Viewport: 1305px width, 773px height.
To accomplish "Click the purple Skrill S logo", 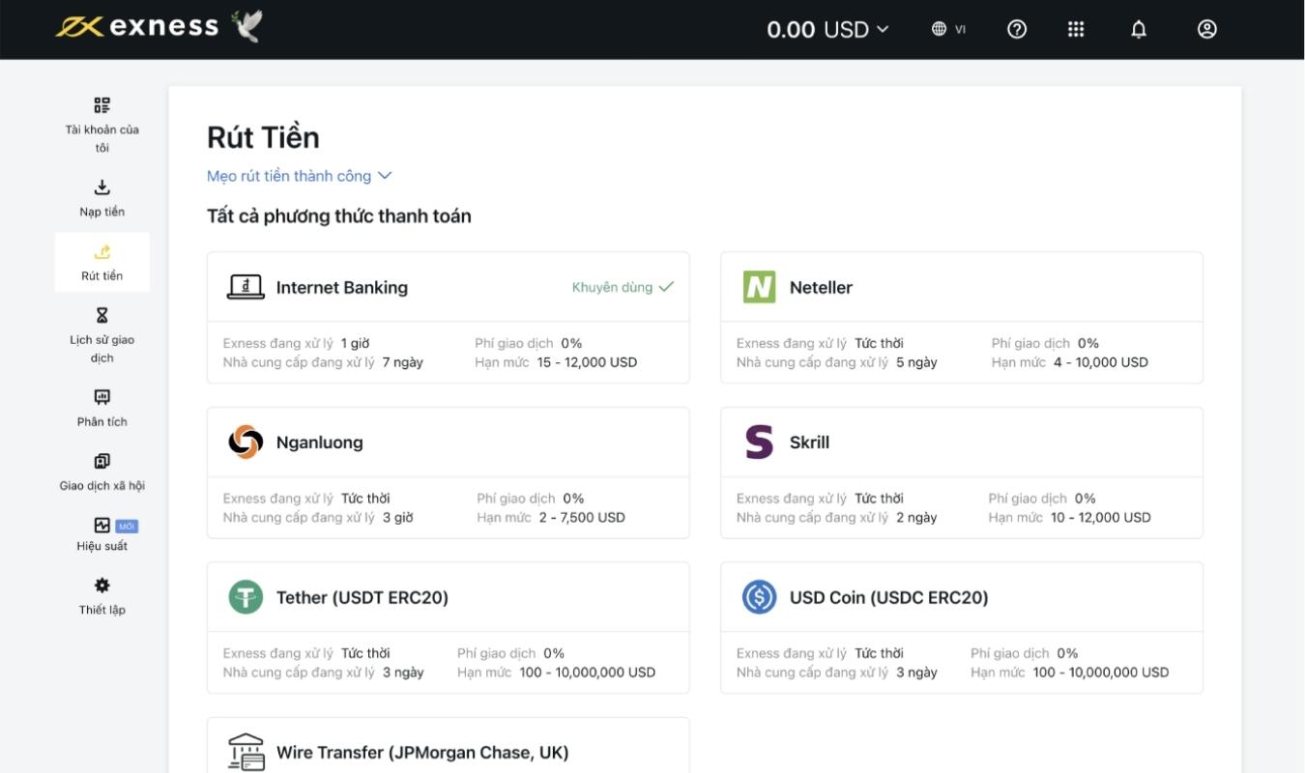I will [759, 443].
